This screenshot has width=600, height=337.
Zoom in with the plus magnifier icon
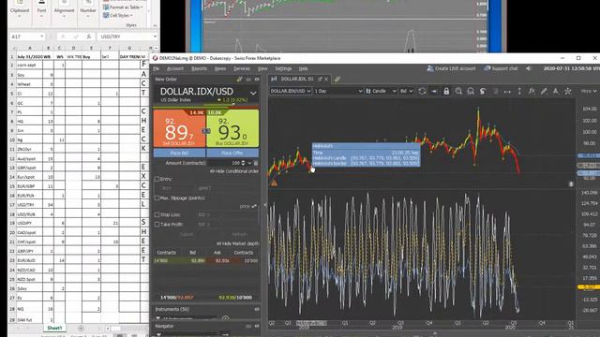(458, 92)
